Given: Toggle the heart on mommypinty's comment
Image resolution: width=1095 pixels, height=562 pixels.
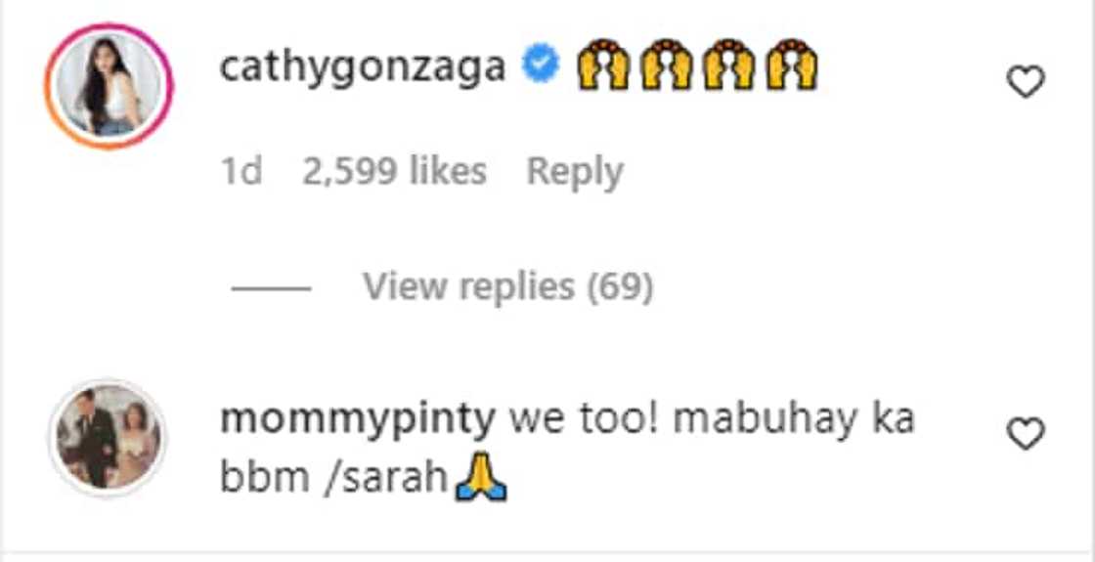Looking at the screenshot, I should click(1026, 433).
